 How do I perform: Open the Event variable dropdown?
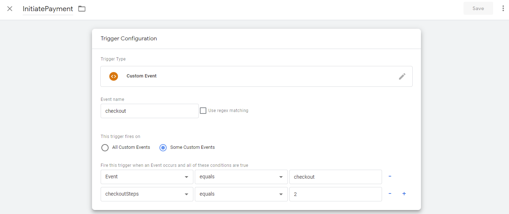coord(147,177)
